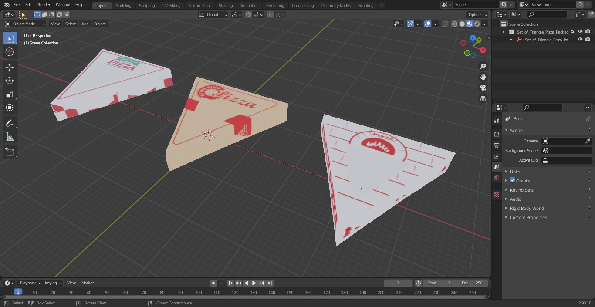Click the camera eyedropper icon
Image resolution: width=595 pixels, height=307 pixels.
coord(588,141)
